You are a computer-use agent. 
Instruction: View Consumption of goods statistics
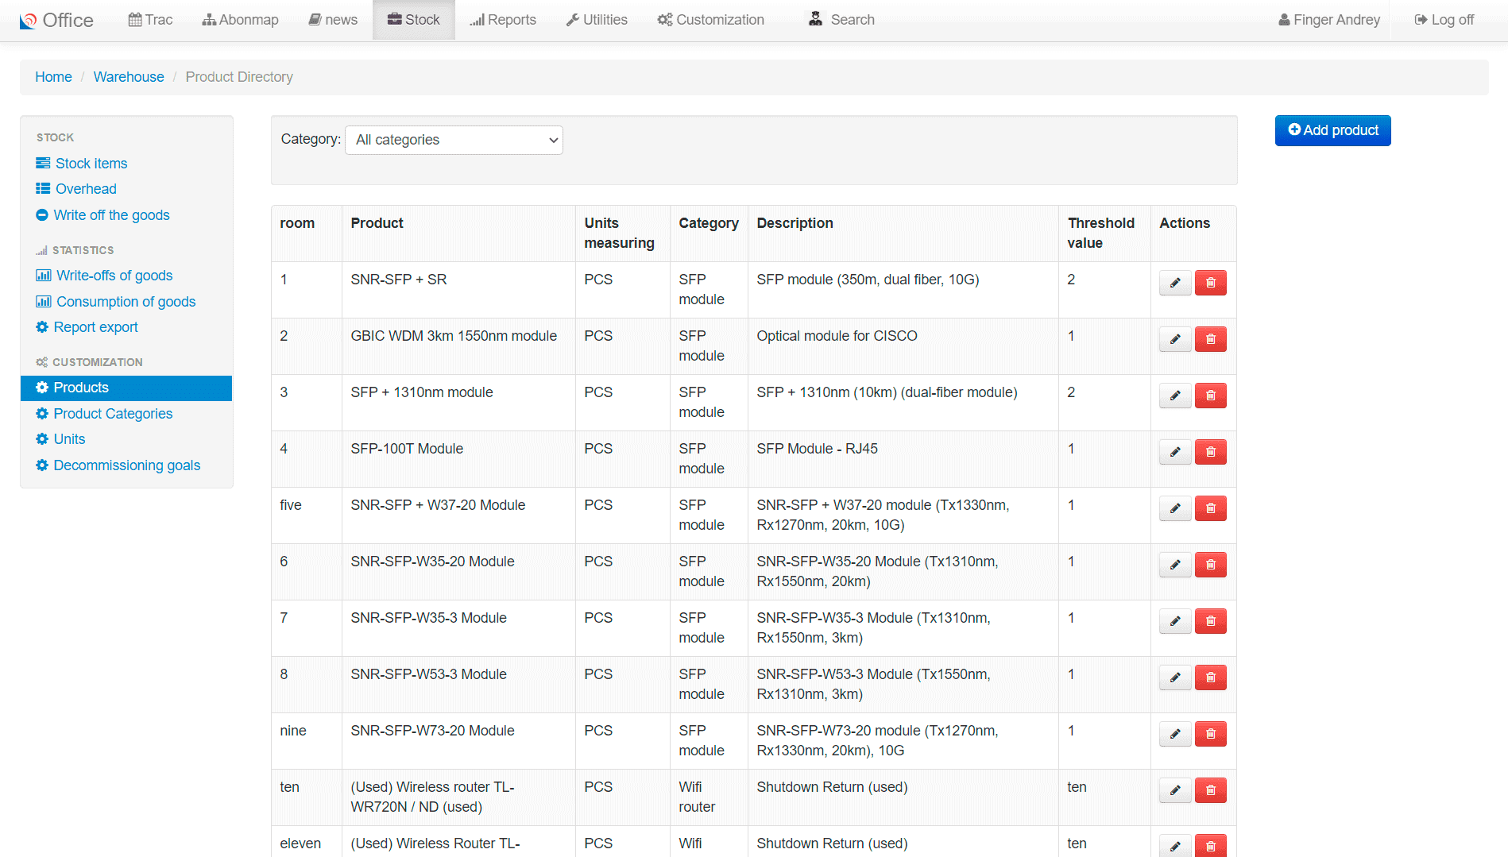[116, 302]
